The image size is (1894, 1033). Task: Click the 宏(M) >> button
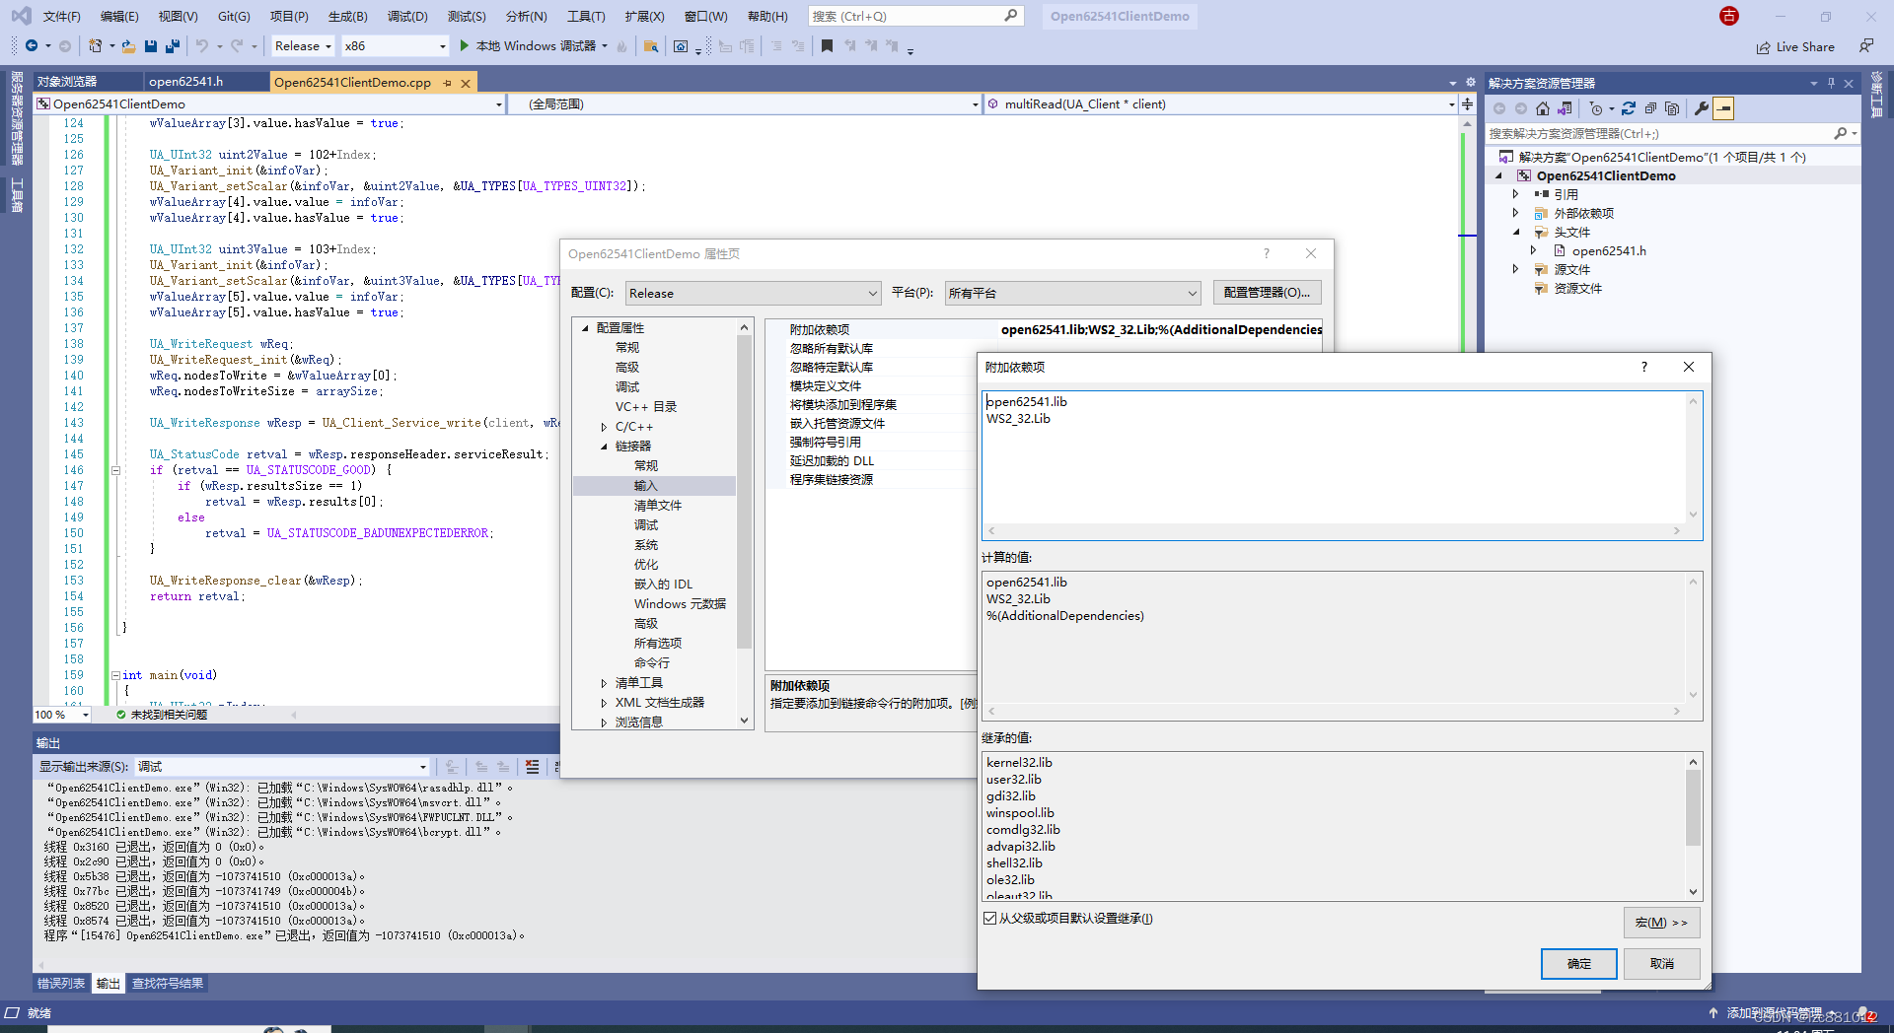(1661, 923)
